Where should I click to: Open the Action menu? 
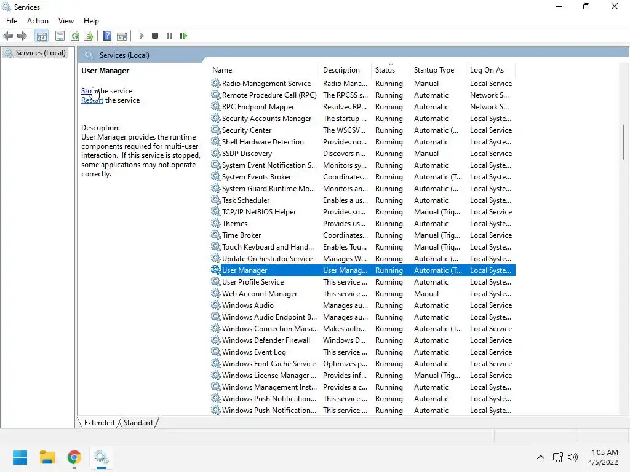pyautogui.click(x=38, y=21)
